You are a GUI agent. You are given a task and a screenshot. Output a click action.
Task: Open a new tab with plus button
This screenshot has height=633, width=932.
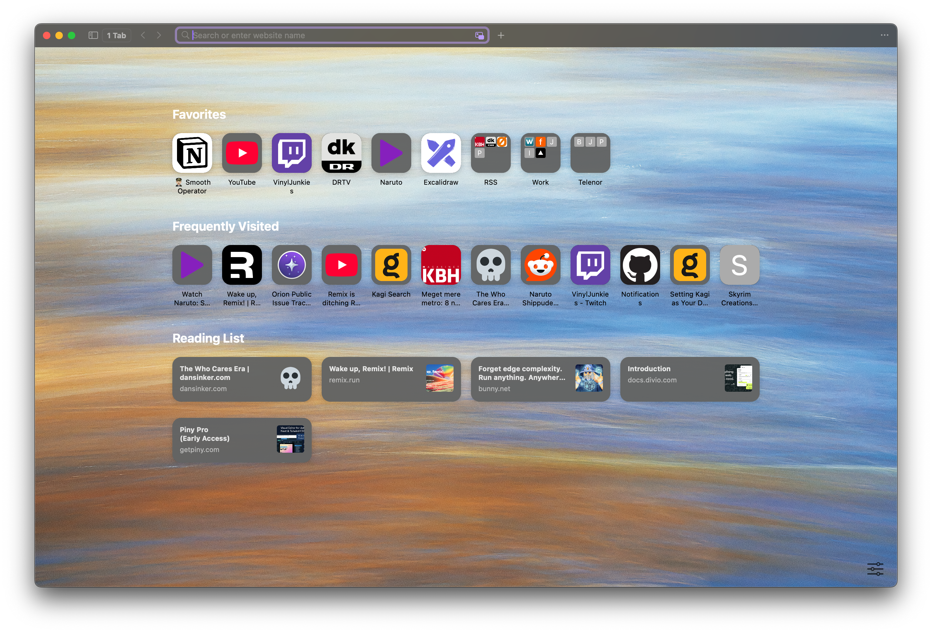(501, 35)
